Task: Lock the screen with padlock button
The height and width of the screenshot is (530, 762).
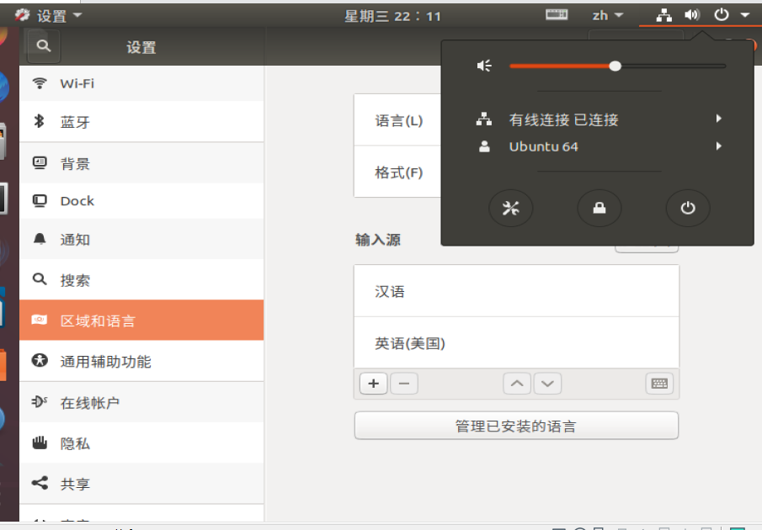Action: tap(599, 209)
